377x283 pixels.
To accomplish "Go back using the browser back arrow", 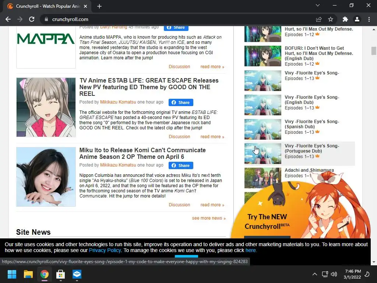I will pos(8,19).
